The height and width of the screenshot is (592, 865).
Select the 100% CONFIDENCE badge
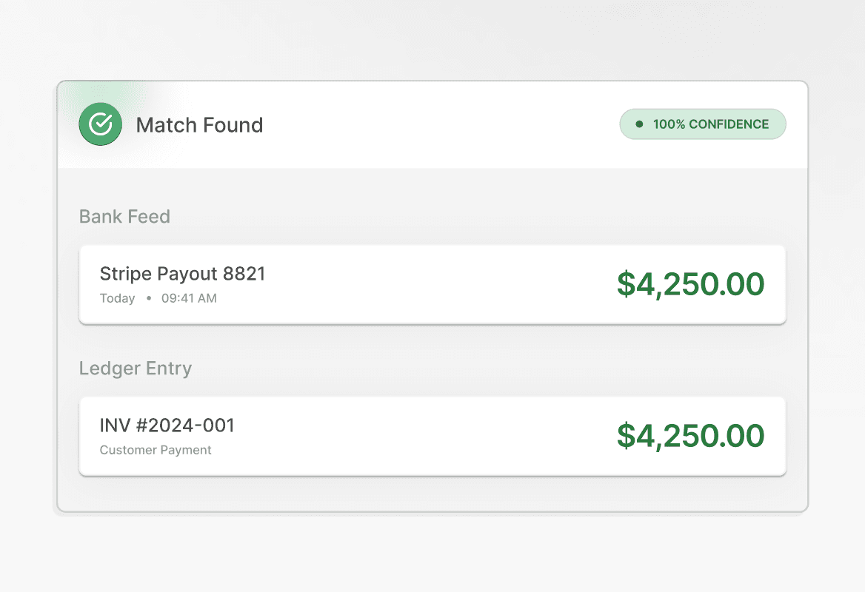(x=702, y=124)
